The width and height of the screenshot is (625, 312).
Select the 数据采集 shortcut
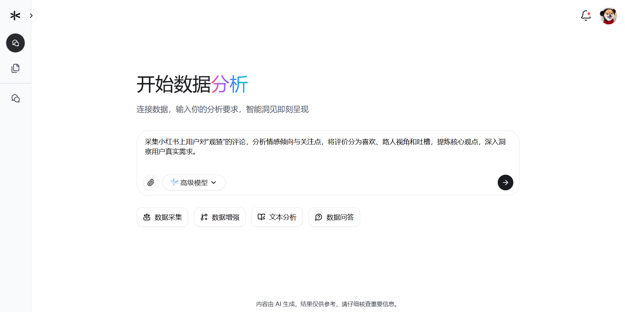(162, 217)
